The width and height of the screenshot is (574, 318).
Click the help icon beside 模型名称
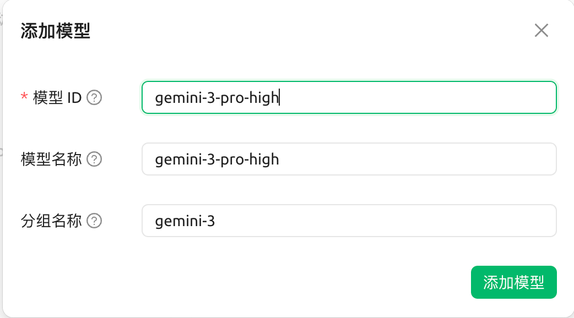tap(95, 159)
